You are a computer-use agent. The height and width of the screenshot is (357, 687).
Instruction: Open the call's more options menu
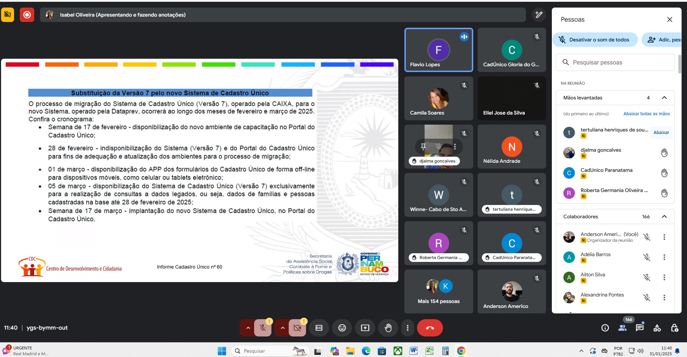[407, 328]
